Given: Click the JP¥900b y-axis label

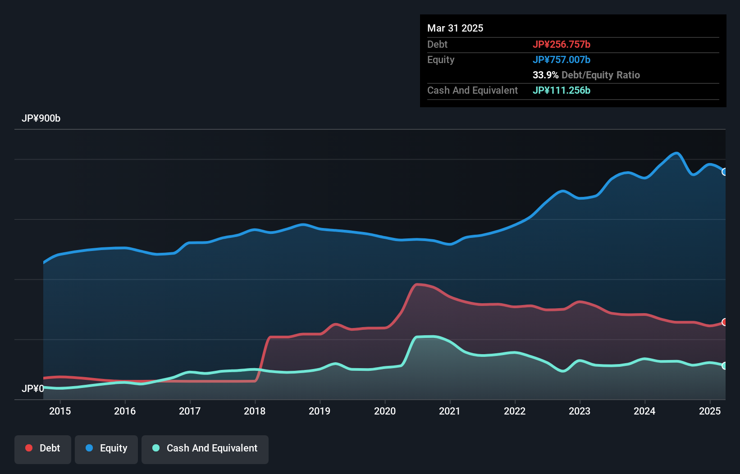Looking at the screenshot, I should point(41,118).
